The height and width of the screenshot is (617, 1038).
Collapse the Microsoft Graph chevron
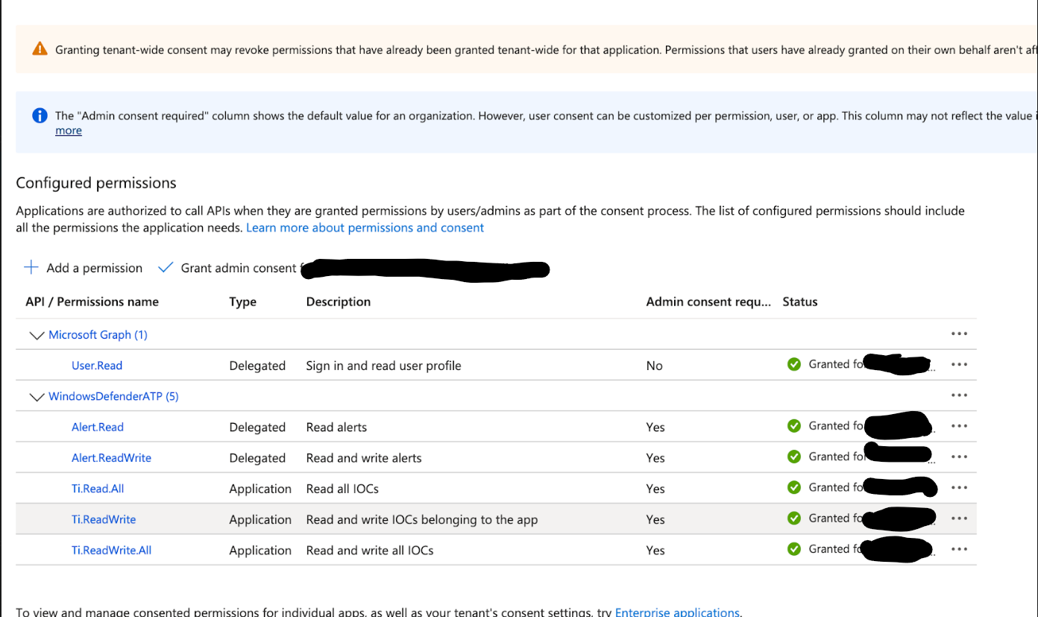pyautogui.click(x=36, y=335)
